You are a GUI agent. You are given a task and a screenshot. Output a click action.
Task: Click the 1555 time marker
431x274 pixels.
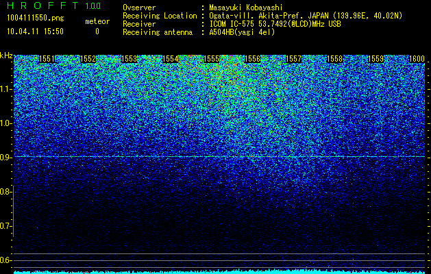[x=211, y=59]
